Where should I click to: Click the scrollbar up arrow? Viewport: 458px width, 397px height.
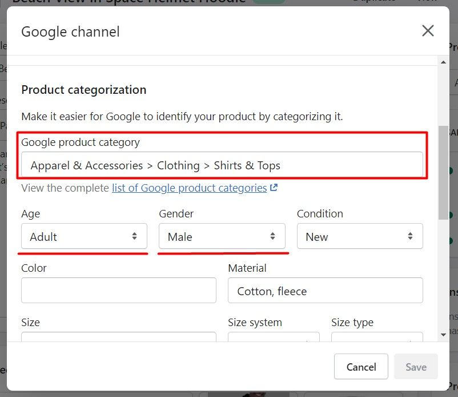[443, 62]
